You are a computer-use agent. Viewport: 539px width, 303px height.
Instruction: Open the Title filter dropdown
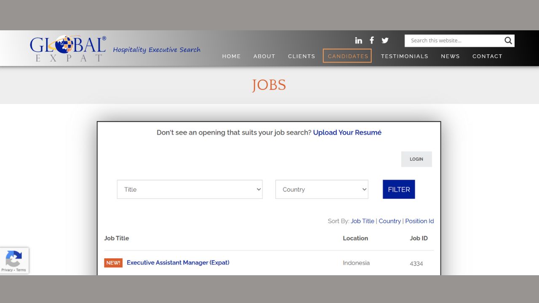pos(189,189)
